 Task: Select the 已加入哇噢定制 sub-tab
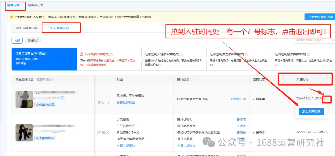[58, 28]
